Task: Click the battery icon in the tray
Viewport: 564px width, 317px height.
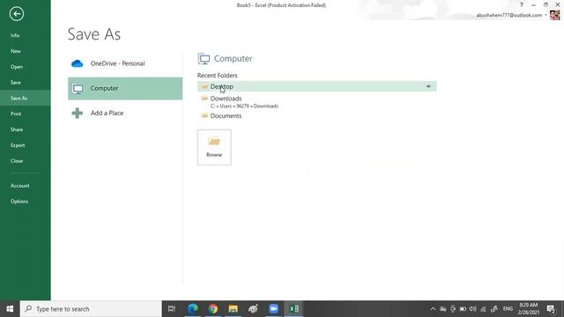Action: click(463, 309)
